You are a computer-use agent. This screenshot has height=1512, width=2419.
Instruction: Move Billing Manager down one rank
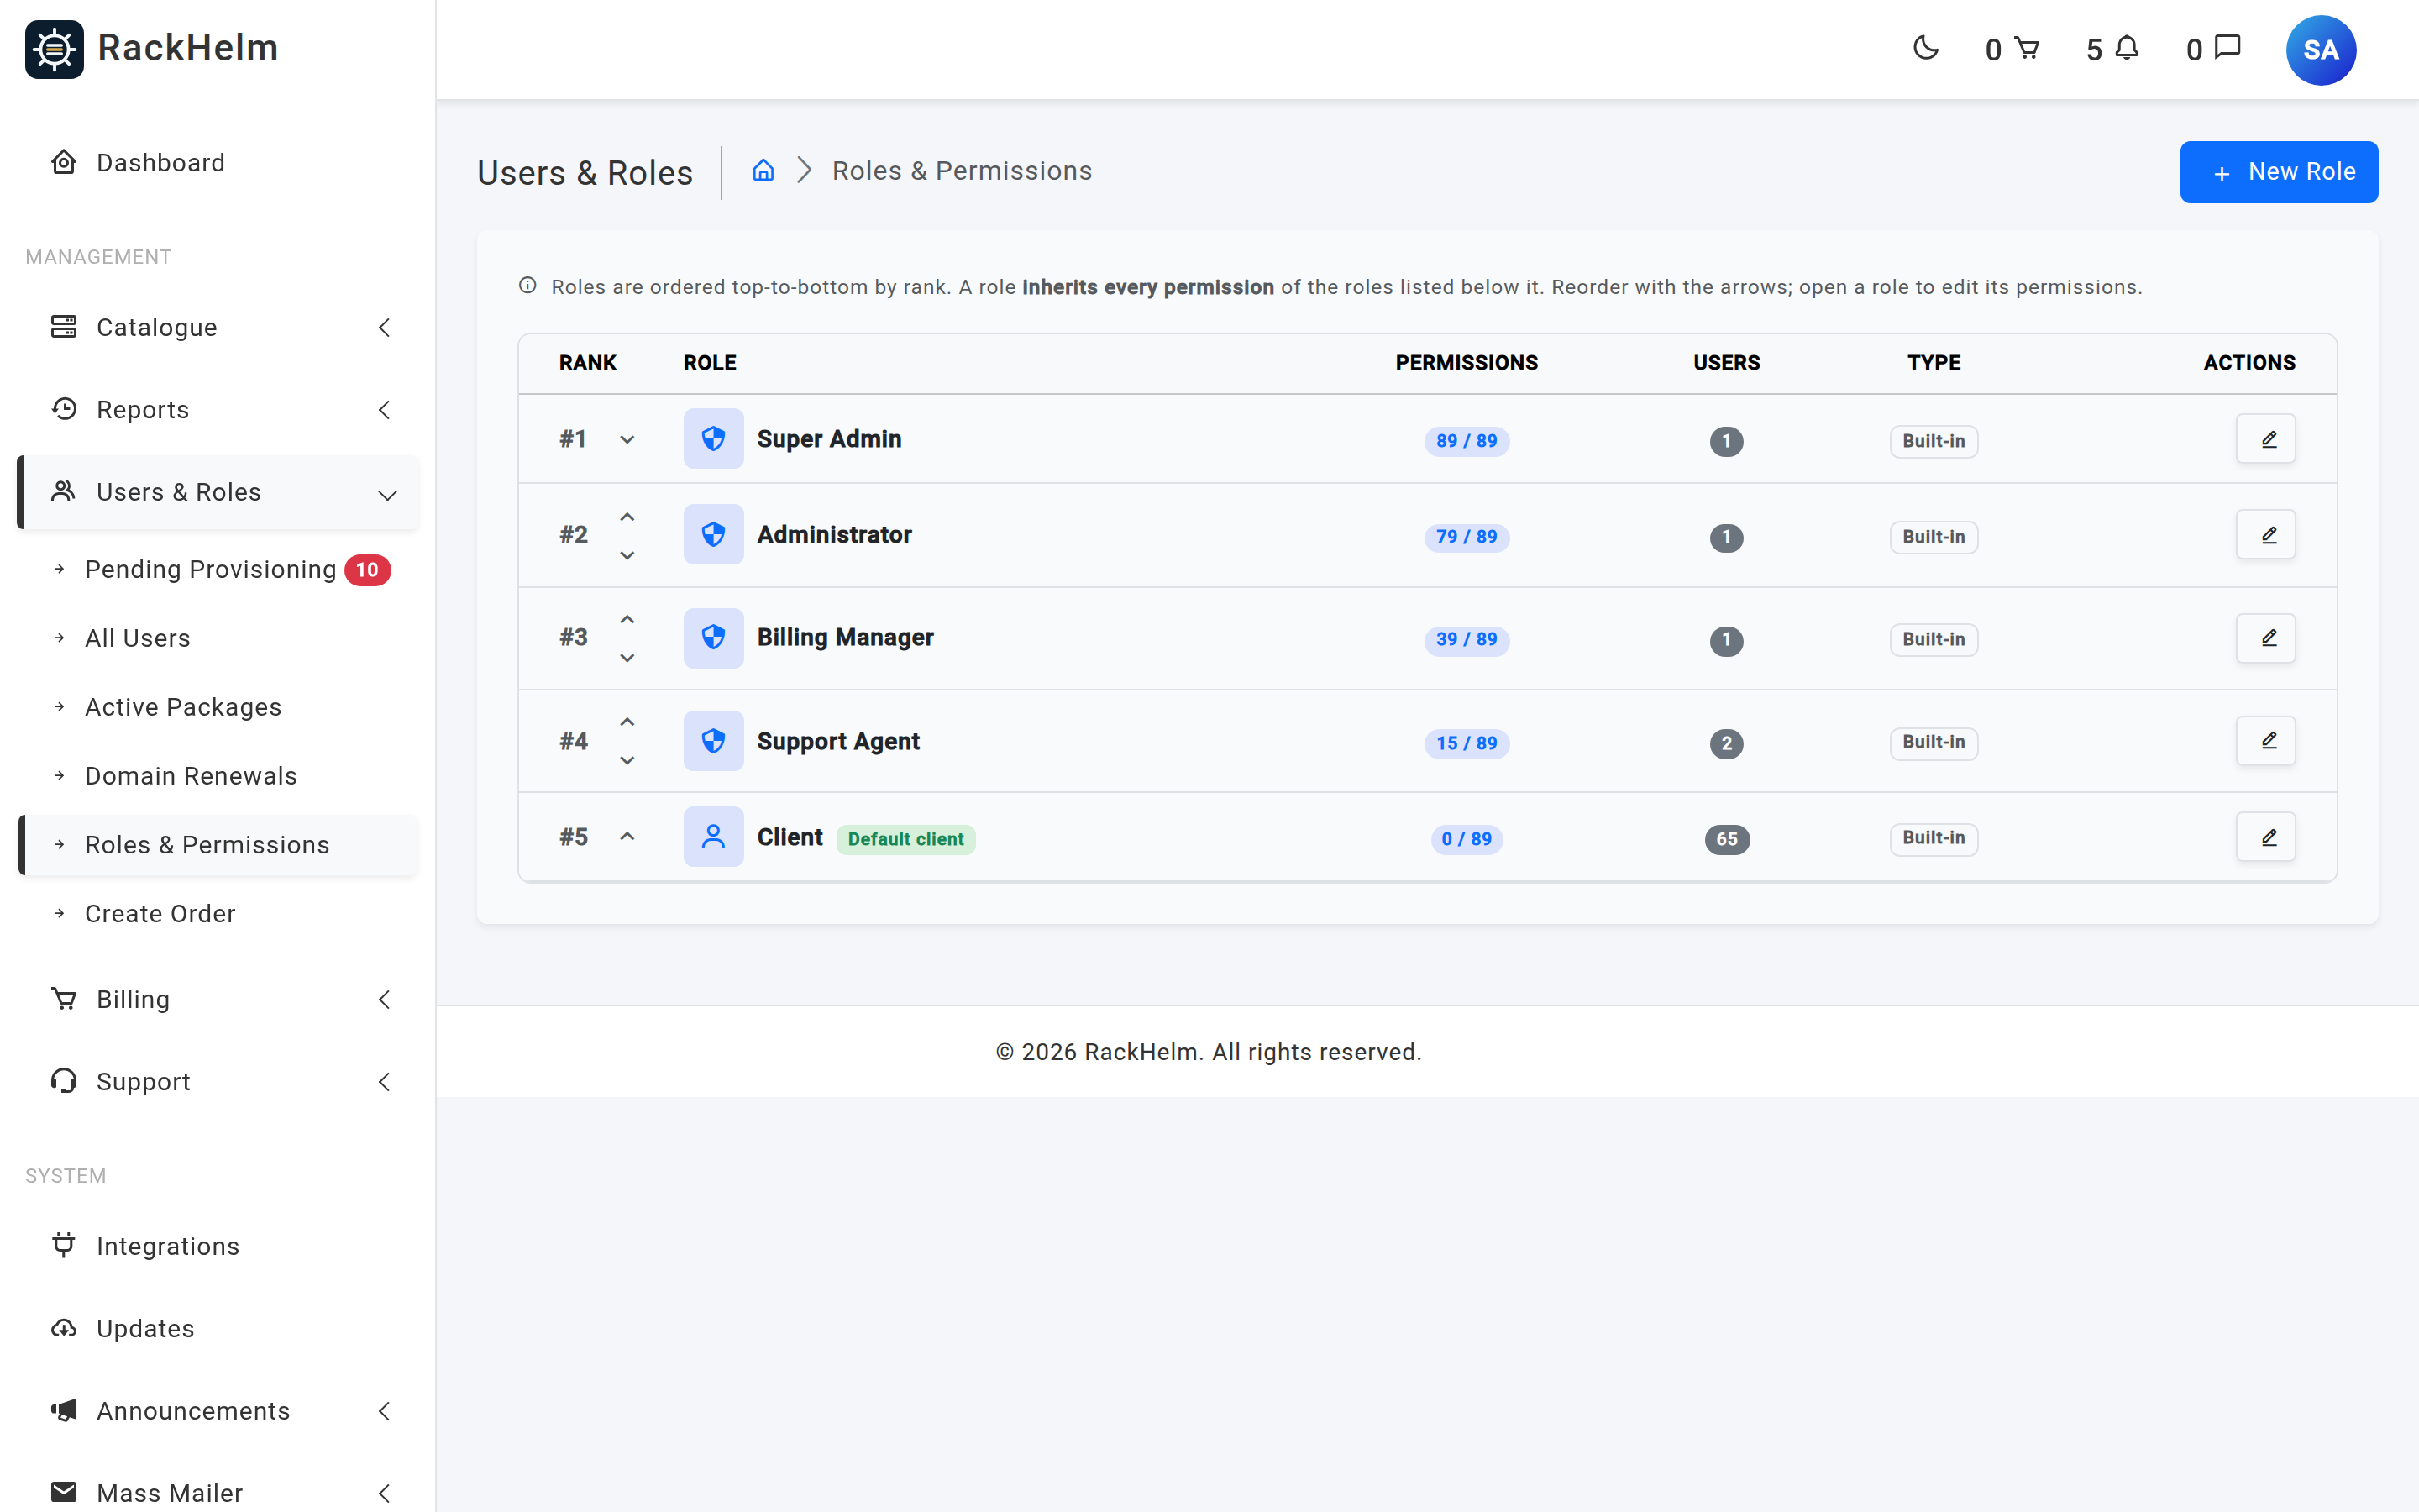pos(627,658)
